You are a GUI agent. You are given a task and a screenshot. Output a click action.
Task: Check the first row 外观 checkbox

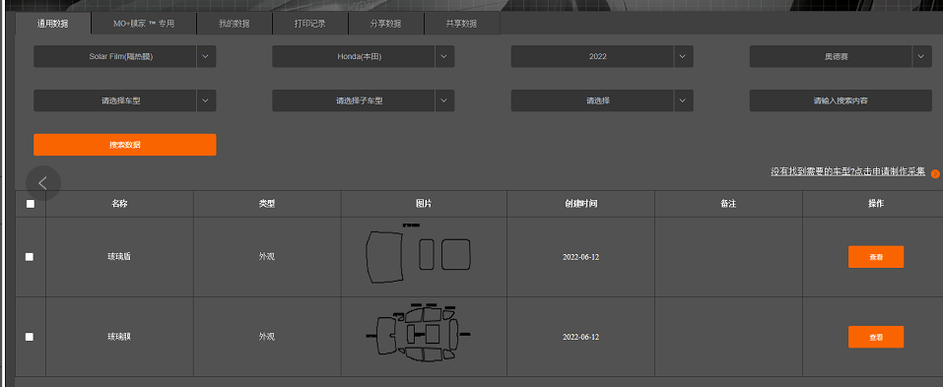(x=30, y=257)
